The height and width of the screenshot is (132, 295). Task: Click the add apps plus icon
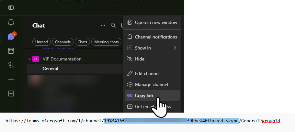pos(11,93)
